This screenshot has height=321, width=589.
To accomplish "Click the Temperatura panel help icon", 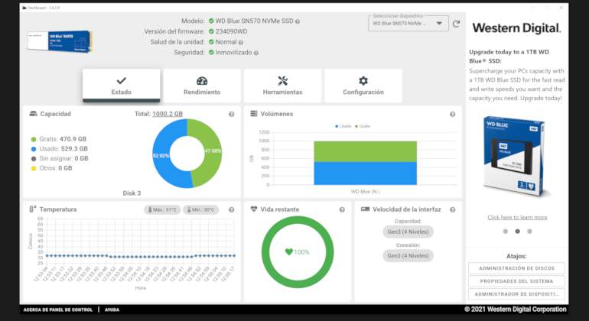I will (231, 209).
